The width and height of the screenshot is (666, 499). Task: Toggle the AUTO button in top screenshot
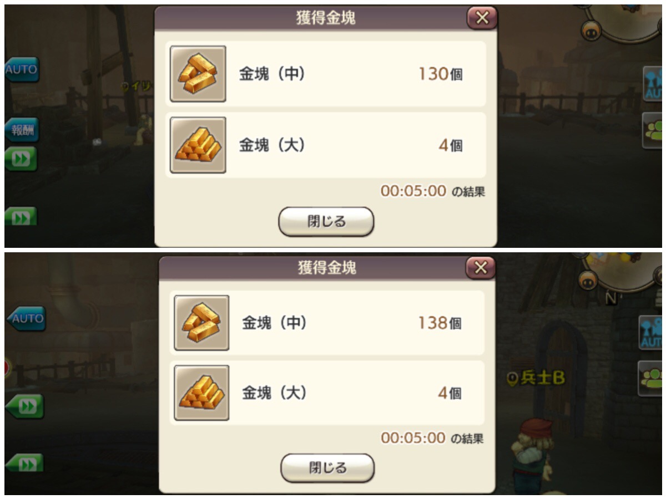(x=22, y=70)
